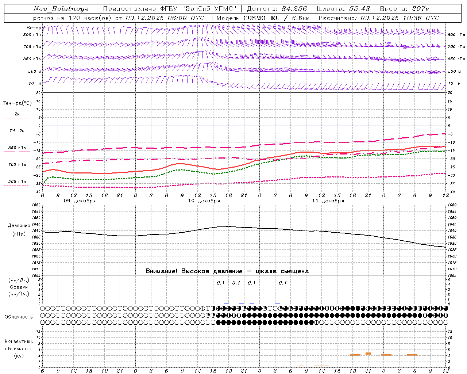The image size is (467, 374).
Task: Select the model label COSMO-RU / 6.6км
Action: point(277,18)
